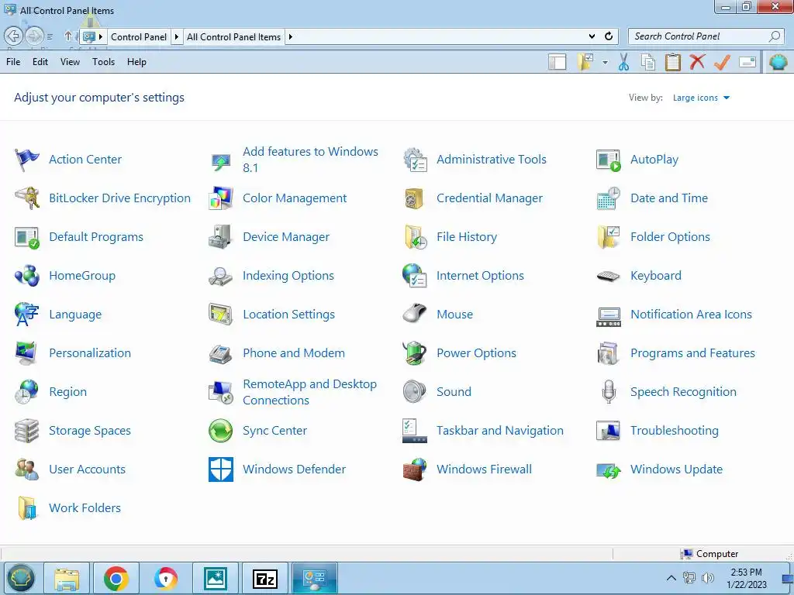
Task: Open the Speech Recognition microphone icon
Action: [609, 392]
